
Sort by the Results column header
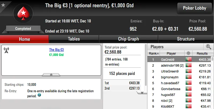202,53
